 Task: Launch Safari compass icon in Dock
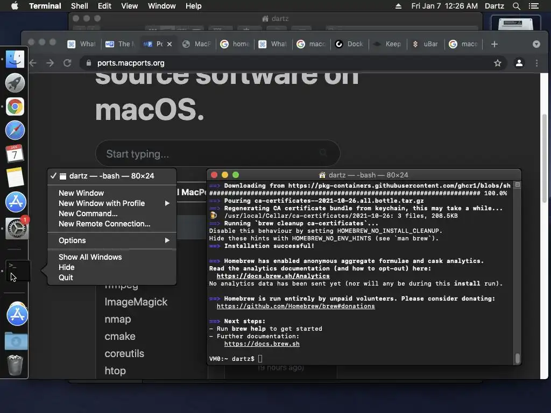pos(15,130)
